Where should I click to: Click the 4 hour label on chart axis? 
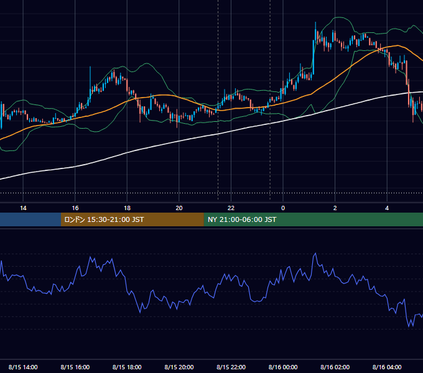tap(387, 208)
